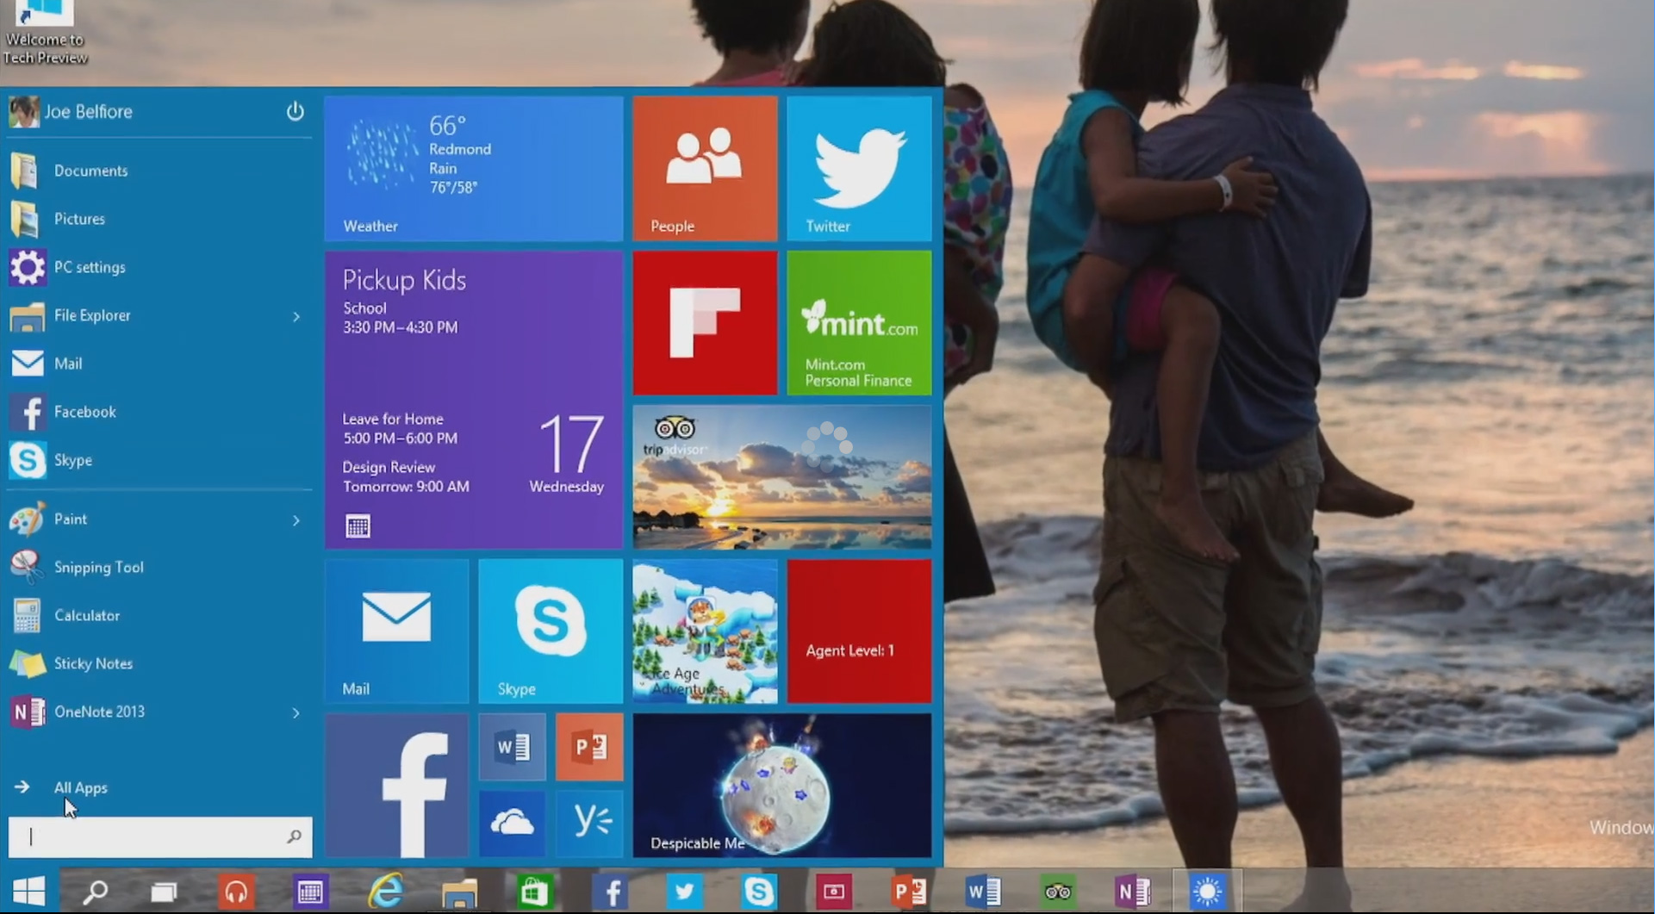
Task: Open the OneDrive cloud tile
Action: tap(513, 824)
